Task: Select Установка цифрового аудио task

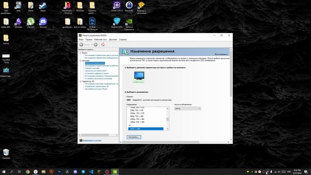Action: (97, 73)
